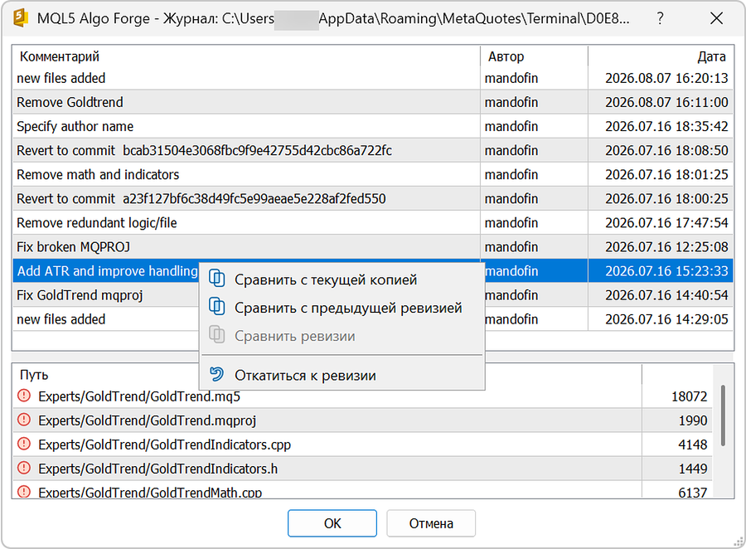Select the Remove math and indicators commit
This screenshot has height=549, width=746.
[372, 174]
